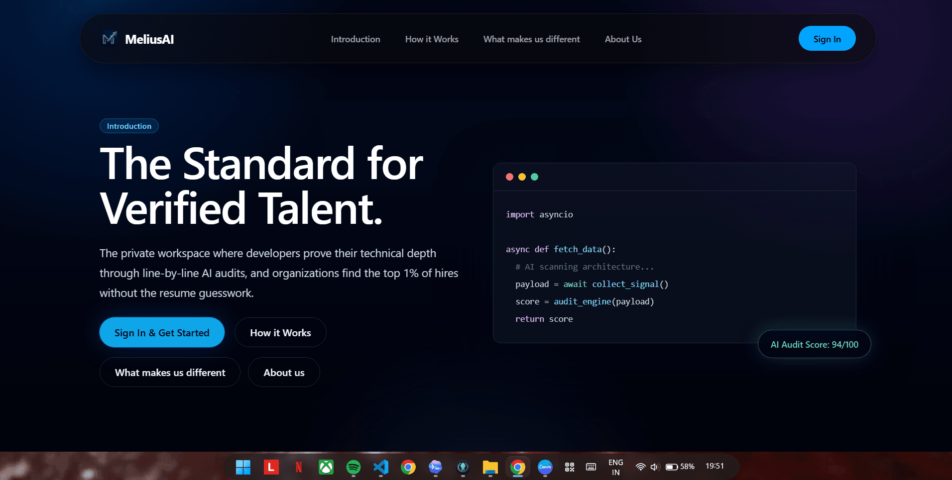Image resolution: width=952 pixels, height=480 pixels.
Task: Click the Introduction badge above the headline
Action: 129,126
